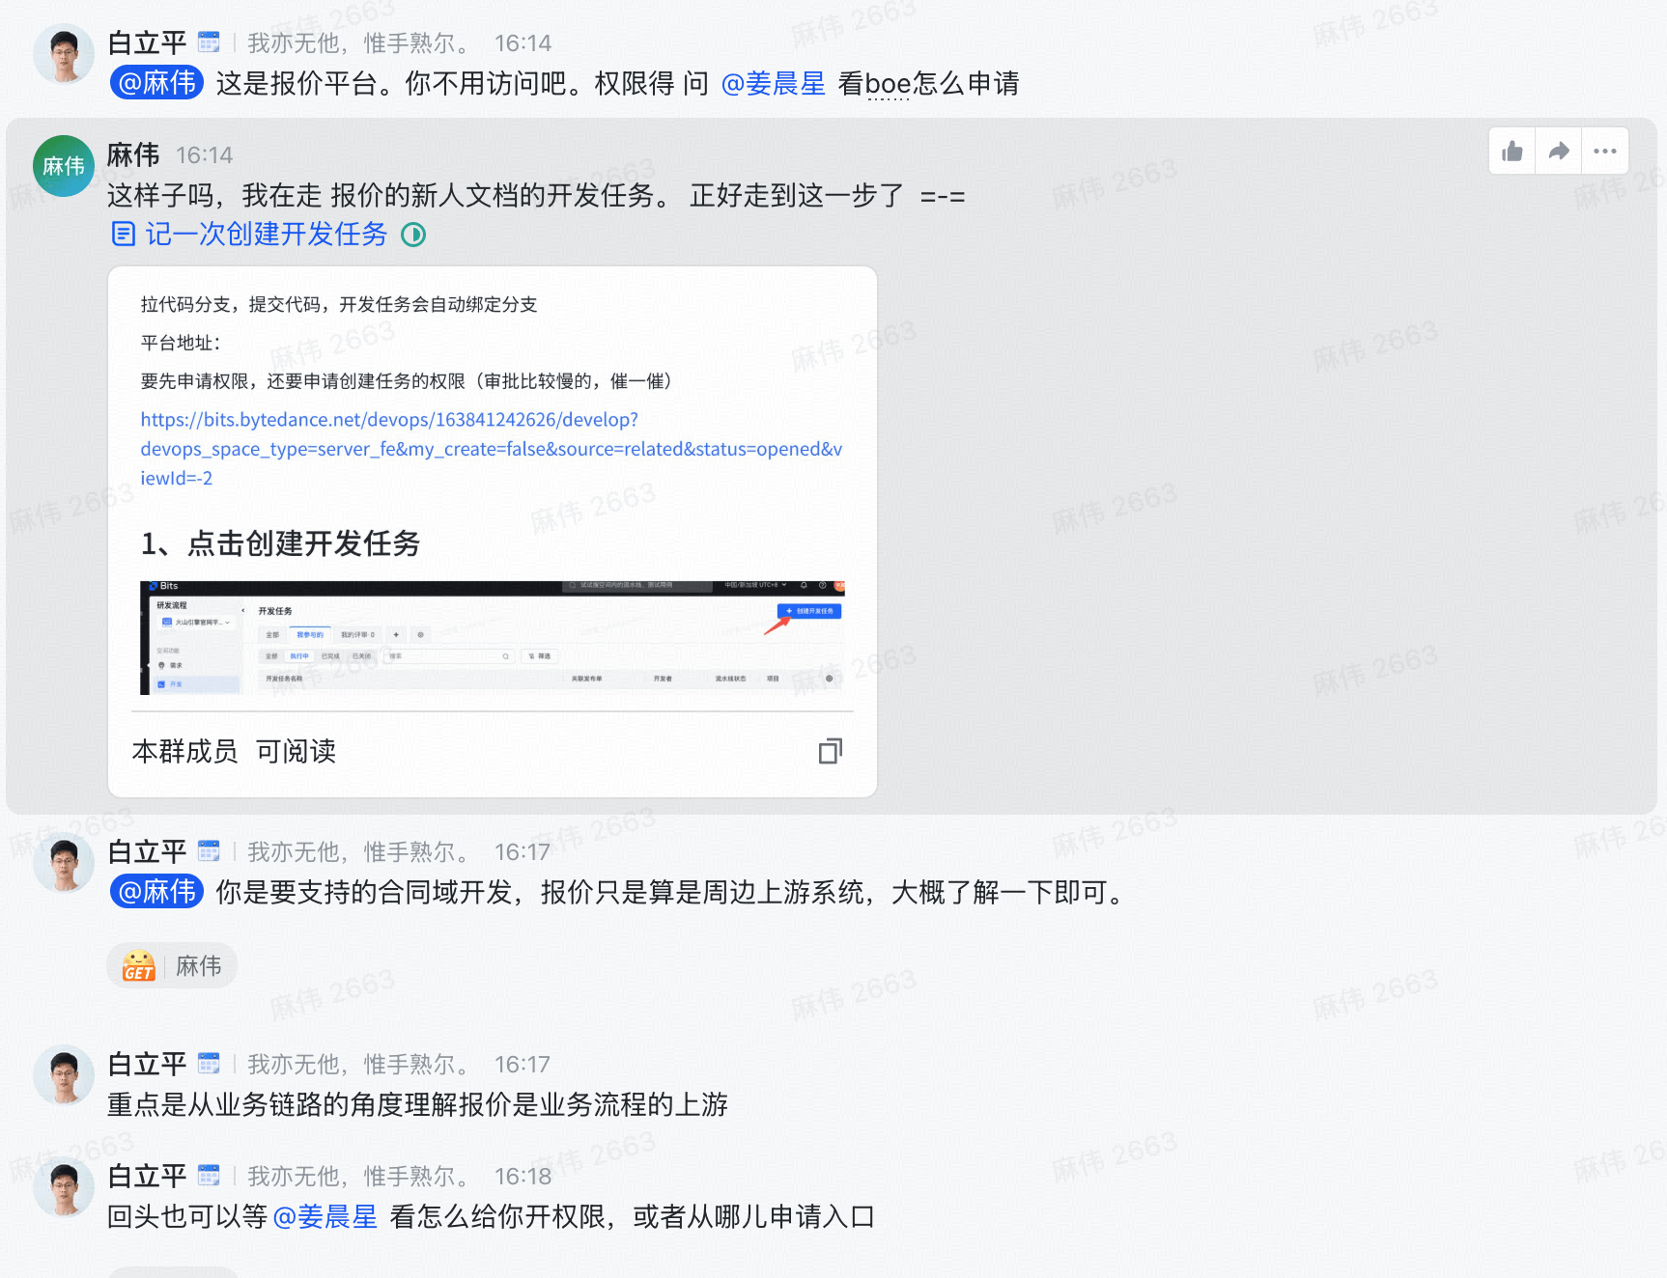Click the copy icon in the document card footer
Image resolution: width=1667 pixels, height=1278 pixels.
pyautogui.click(x=831, y=751)
